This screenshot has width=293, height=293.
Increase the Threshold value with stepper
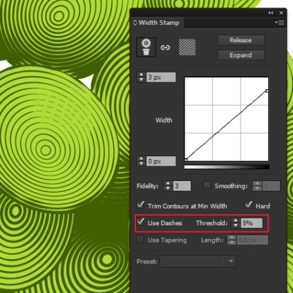[x=236, y=220]
